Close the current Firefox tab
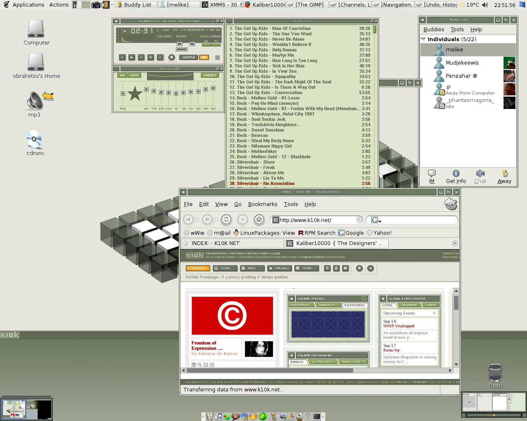 455,243
